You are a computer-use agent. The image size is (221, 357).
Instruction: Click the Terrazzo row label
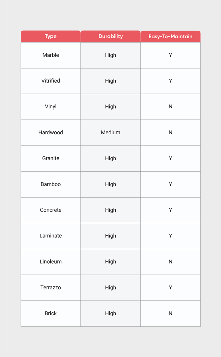click(x=51, y=288)
